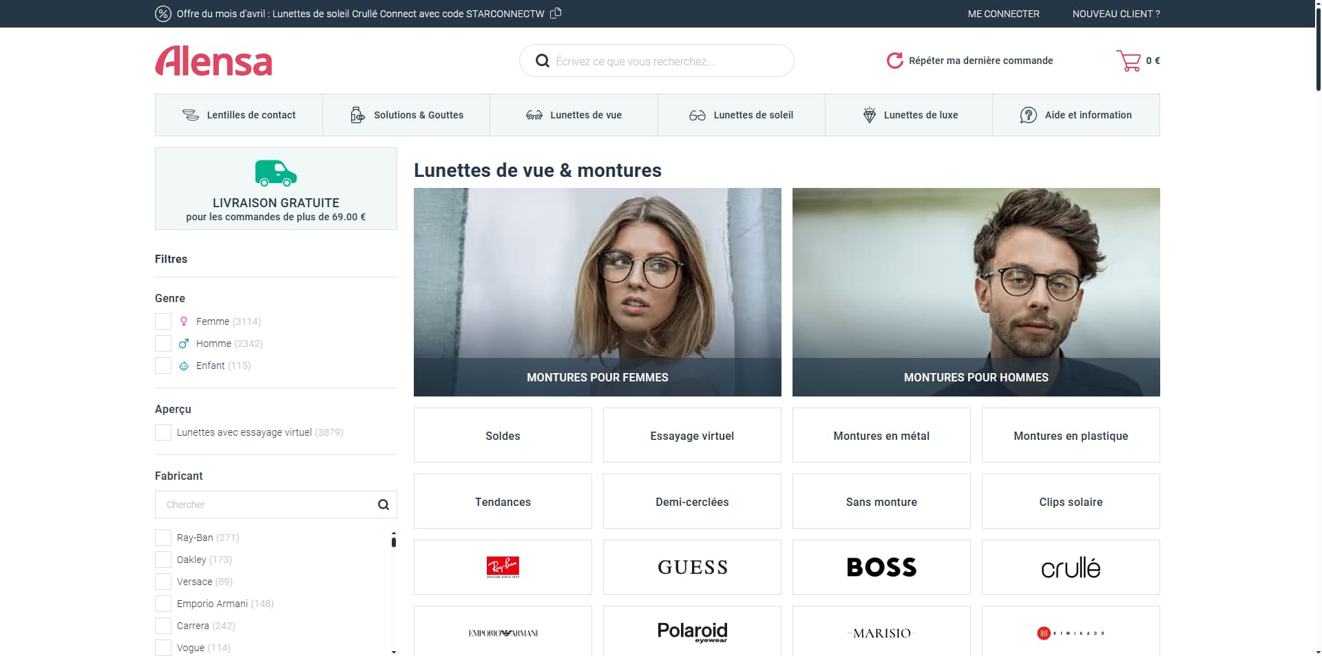Check the Femme gender filter
Viewport: 1322px width, 656px height.
pos(163,321)
